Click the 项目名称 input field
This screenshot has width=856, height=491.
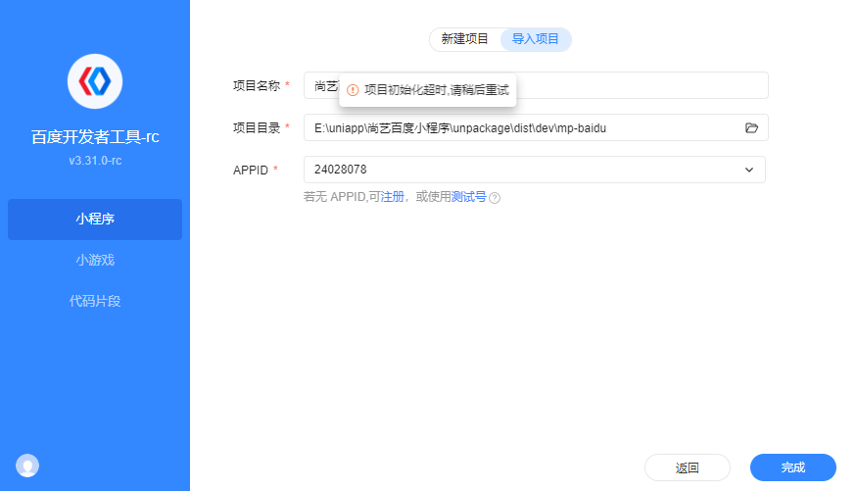(x=536, y=85)
